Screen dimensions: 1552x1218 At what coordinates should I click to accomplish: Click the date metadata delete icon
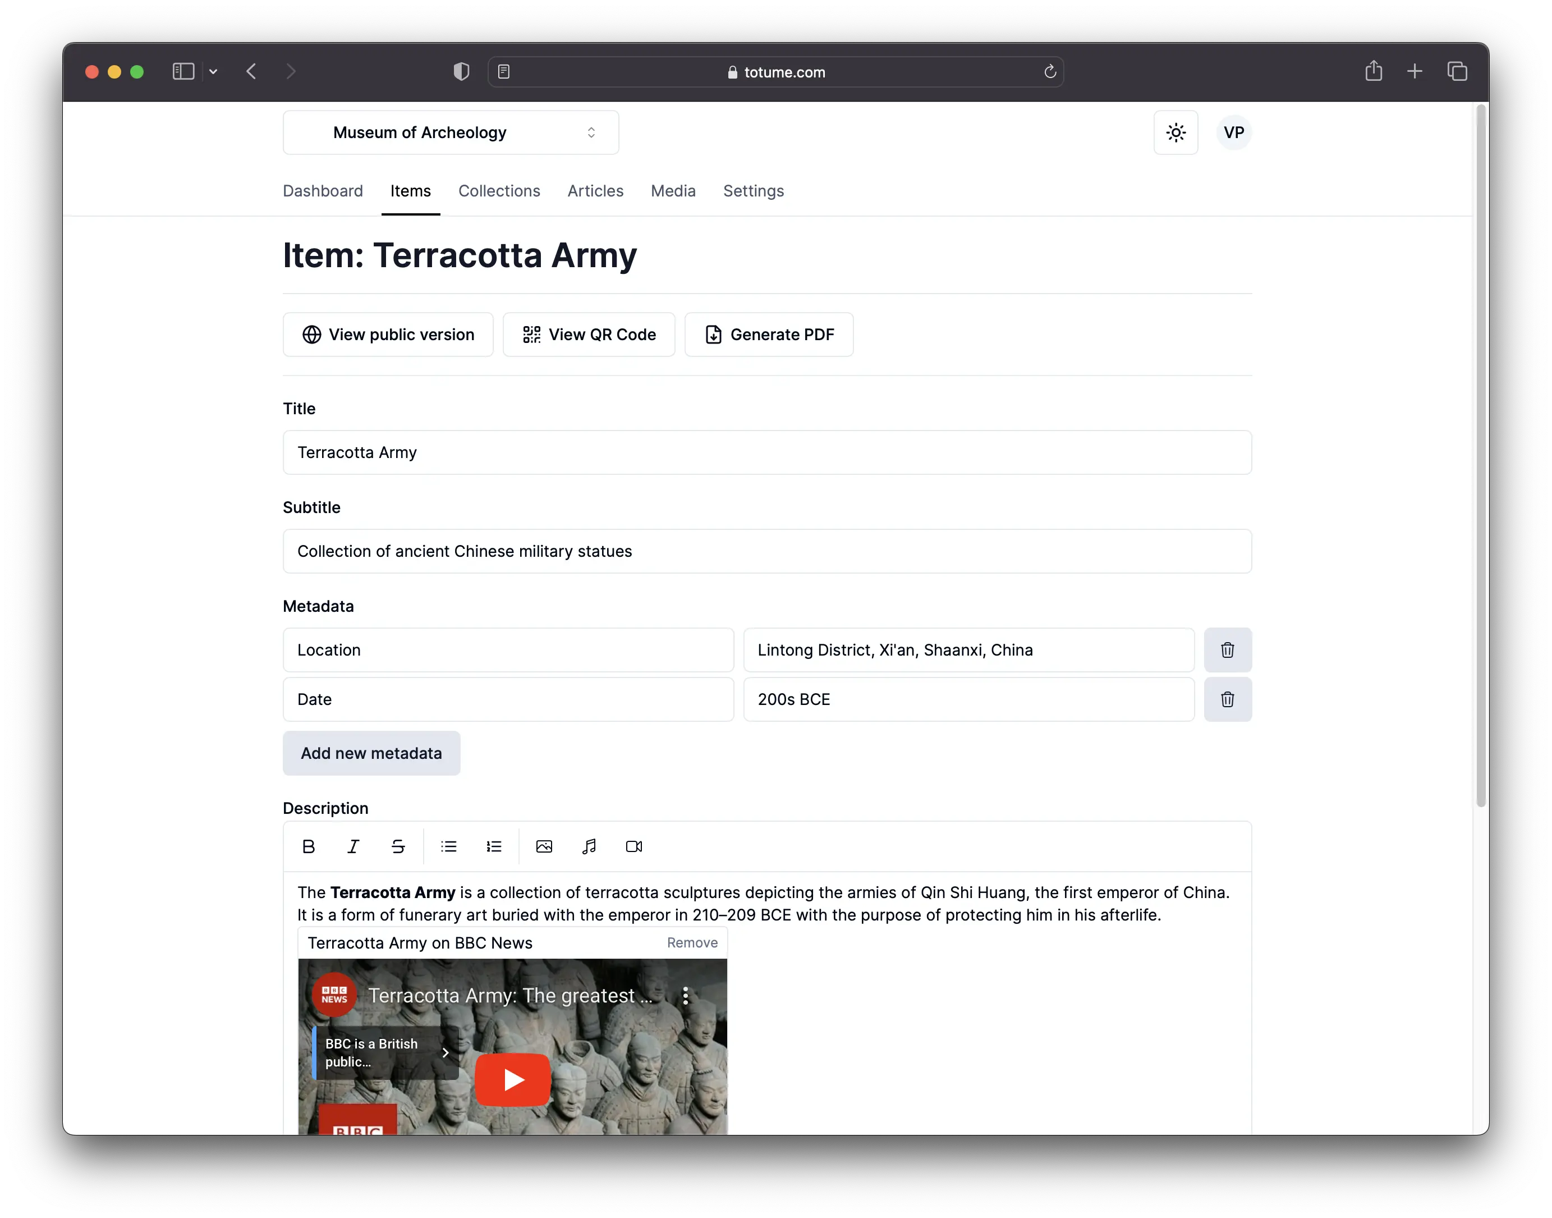click(1227, 699)
